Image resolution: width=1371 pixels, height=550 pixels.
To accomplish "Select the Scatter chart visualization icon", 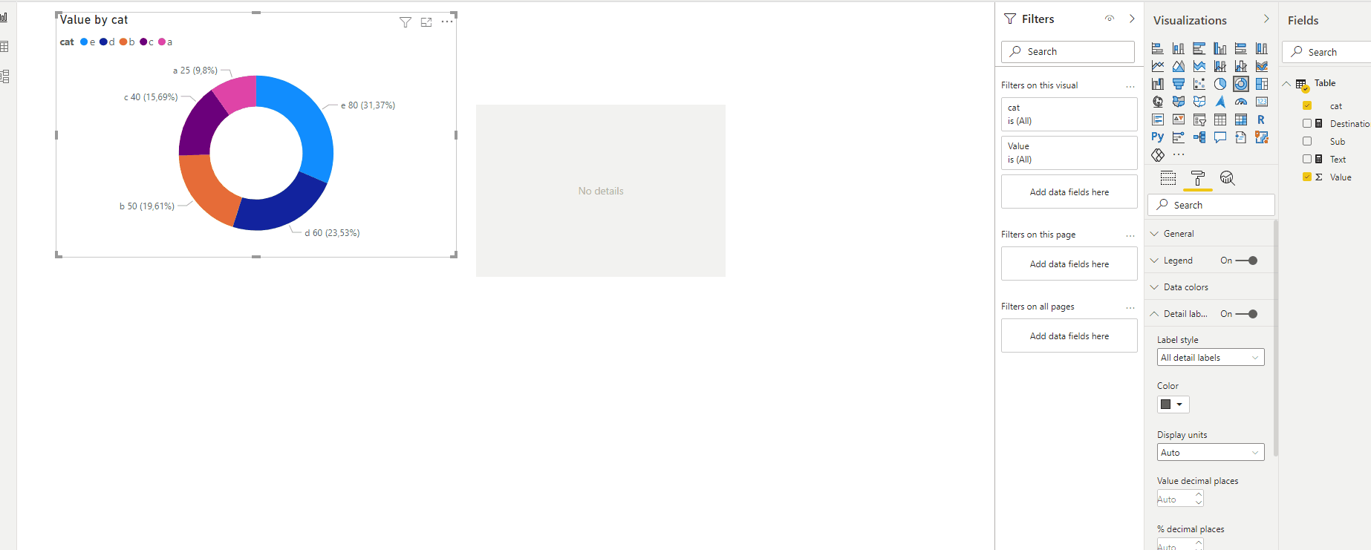I will pos(1199,84).
